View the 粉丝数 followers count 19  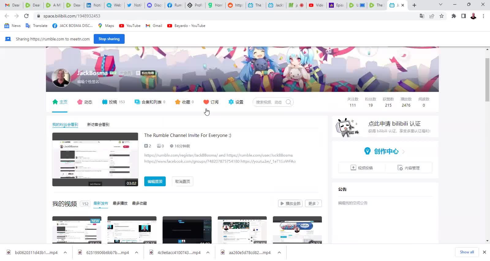pos(371,102)
